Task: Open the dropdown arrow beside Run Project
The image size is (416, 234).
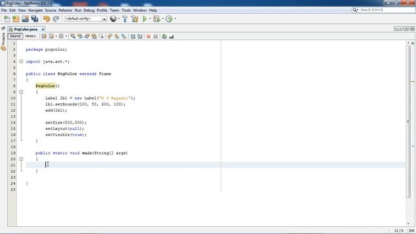Action: (150, 19)
